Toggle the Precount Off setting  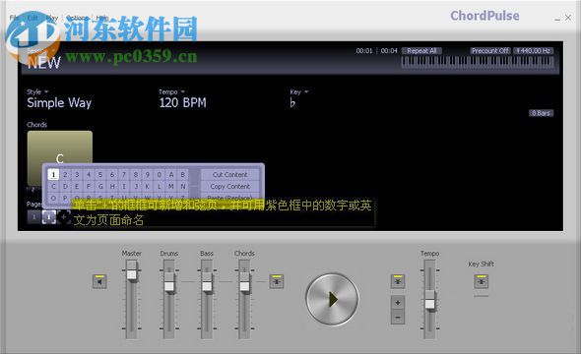(x=490, y=51)
